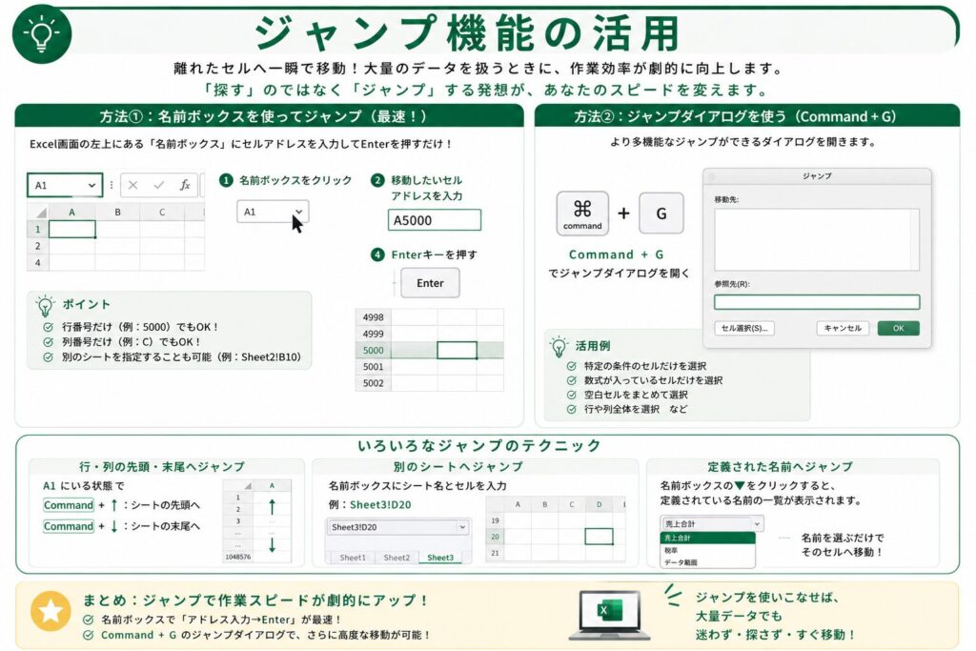Viewport: 976px width, 651px height.
Task: Select 税率 in the defined names list
Action: click(x=708, y=551)
